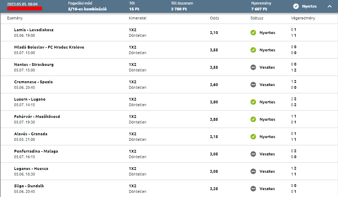Viewport: 338px width, 197px height.
Task: Open the Lamia - Levadiakosz event name
Action: tap(34, 30)
